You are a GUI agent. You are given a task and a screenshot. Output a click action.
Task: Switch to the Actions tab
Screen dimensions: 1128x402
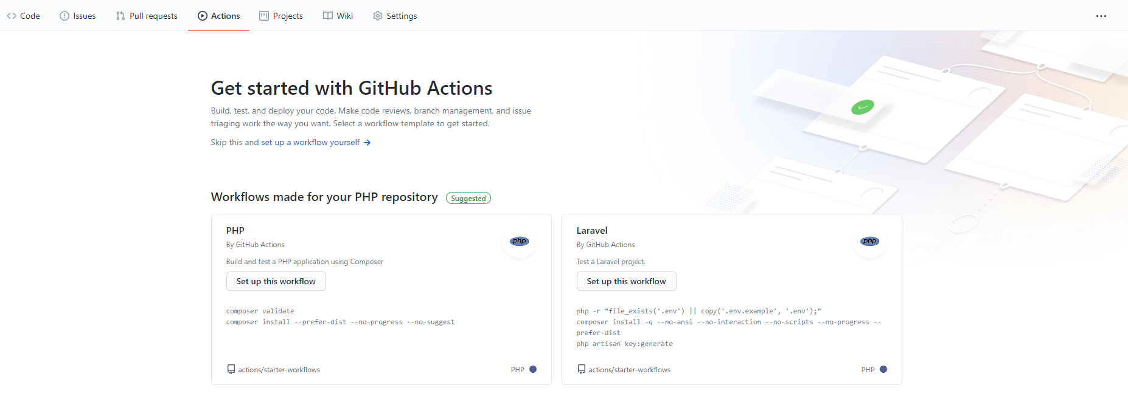[219, 16]
